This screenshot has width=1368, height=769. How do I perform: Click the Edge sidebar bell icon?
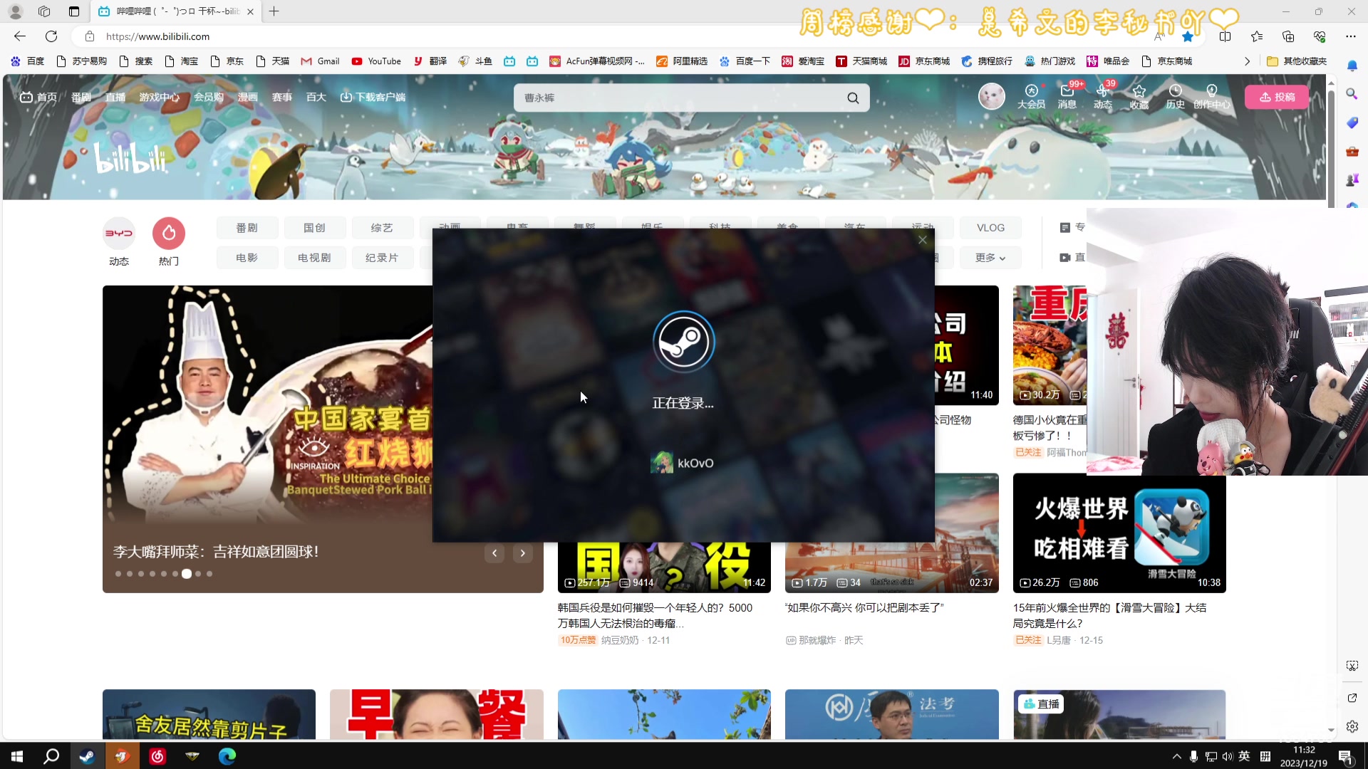[x=1352, y=66]
